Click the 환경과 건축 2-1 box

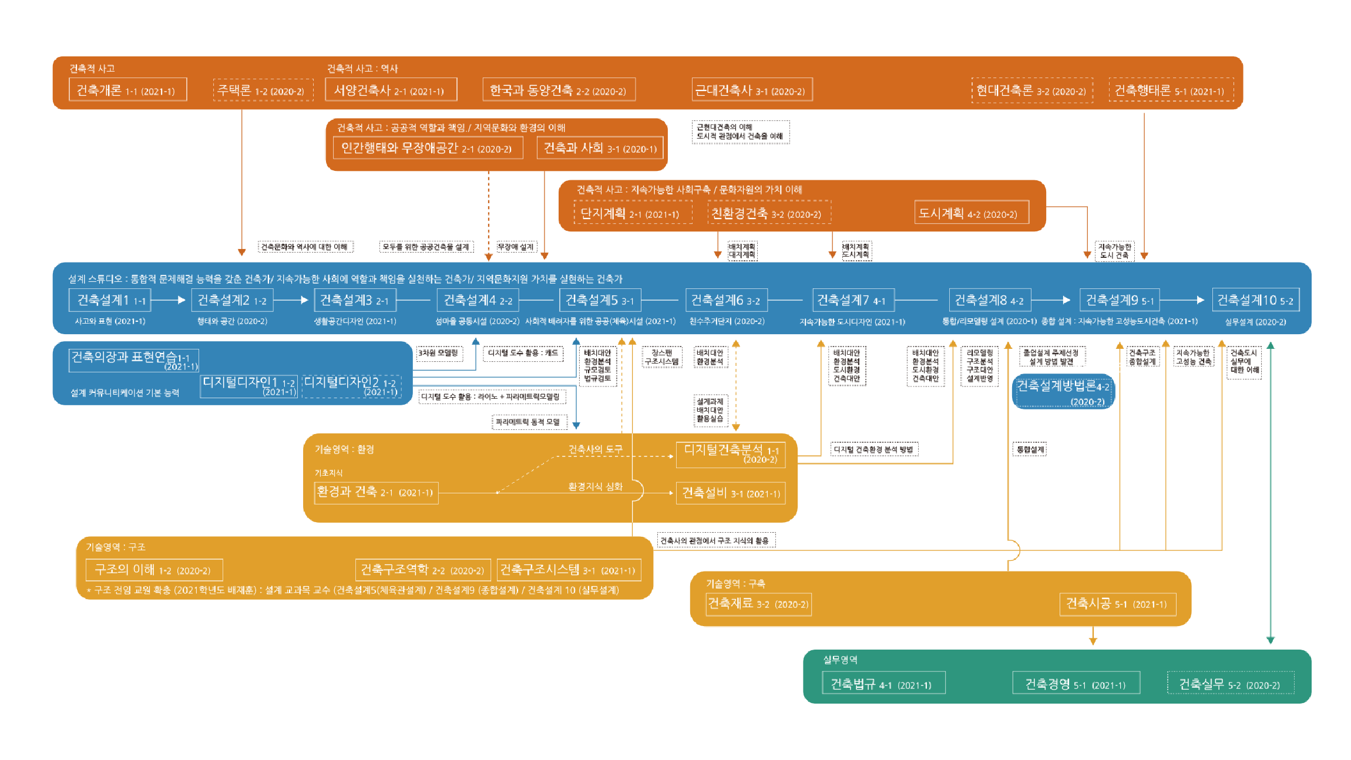[x=376, y=492]
